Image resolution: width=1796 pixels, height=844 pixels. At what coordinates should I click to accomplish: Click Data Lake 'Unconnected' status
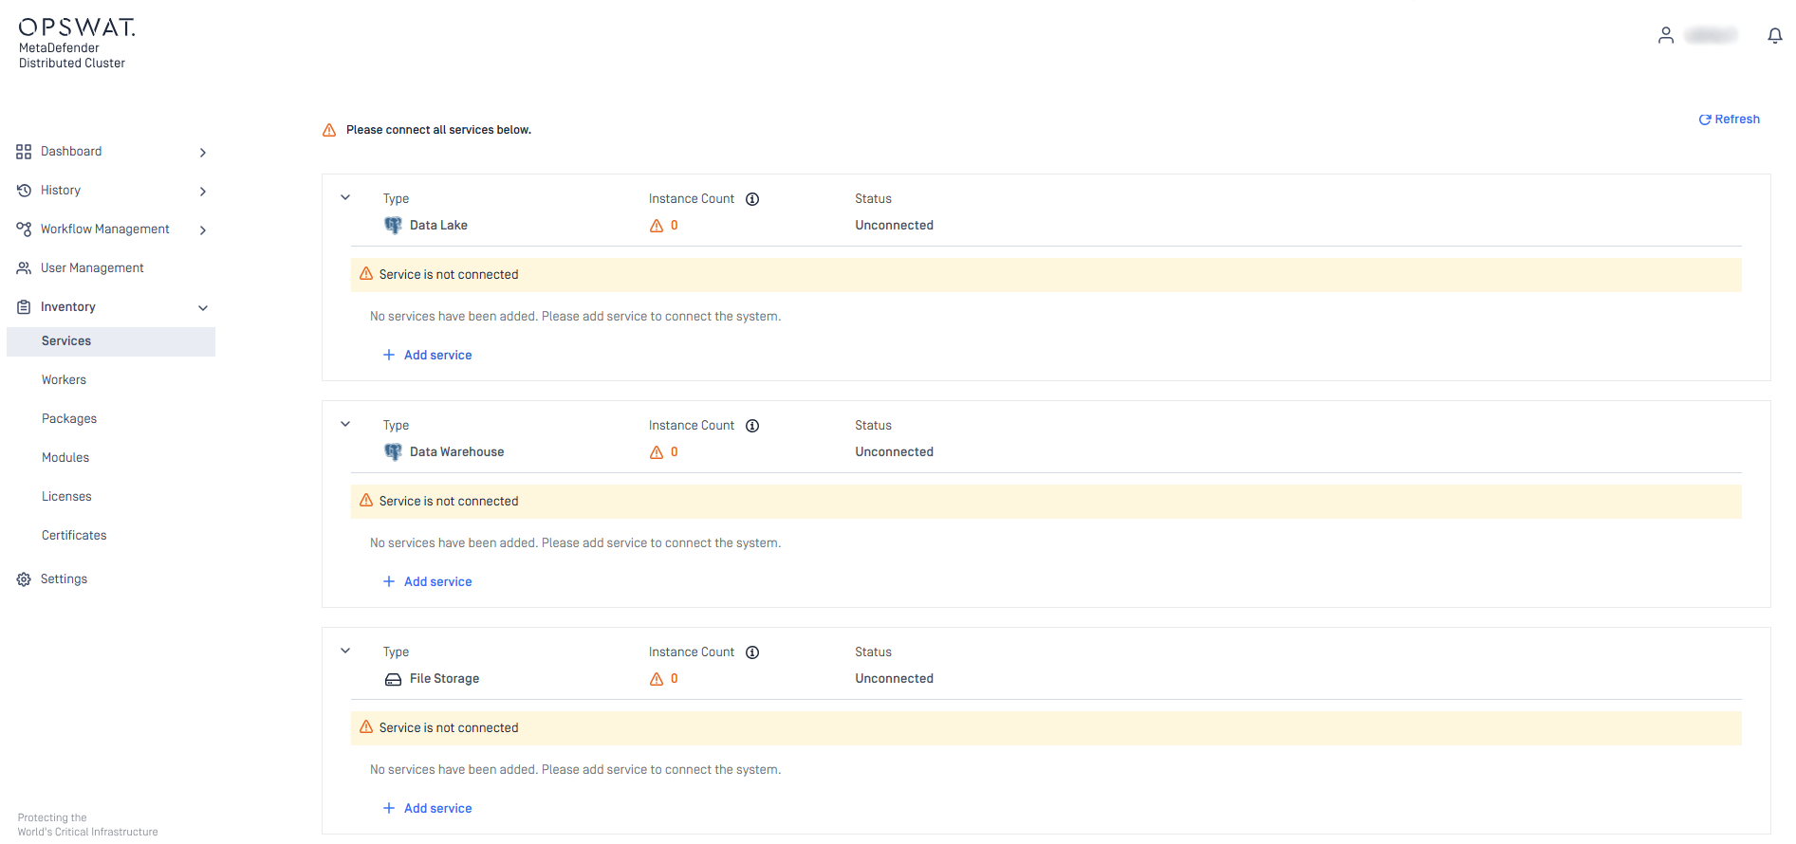point(894,226)
